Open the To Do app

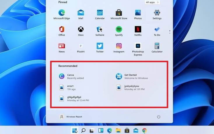click(x=157, y=31)
